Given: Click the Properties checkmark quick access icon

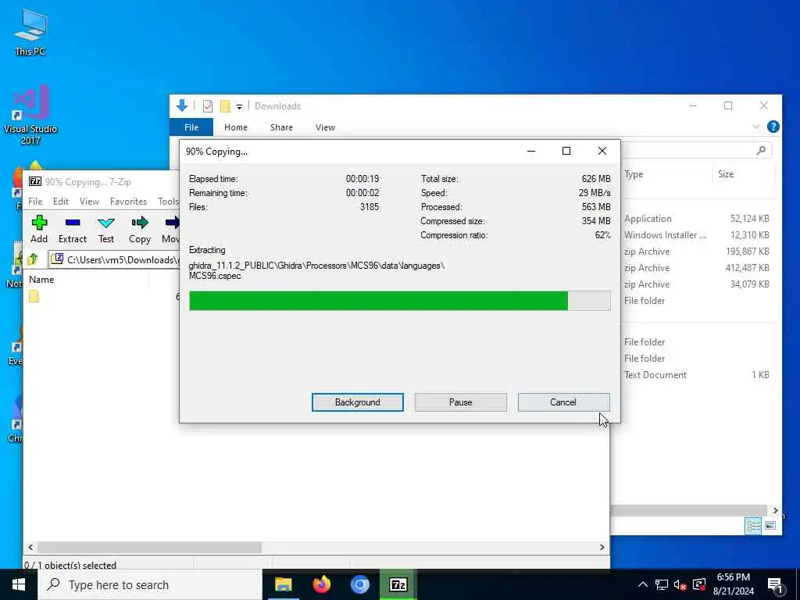Looking at the screenshot, I should pyautogui.click(x=208, y=106).
